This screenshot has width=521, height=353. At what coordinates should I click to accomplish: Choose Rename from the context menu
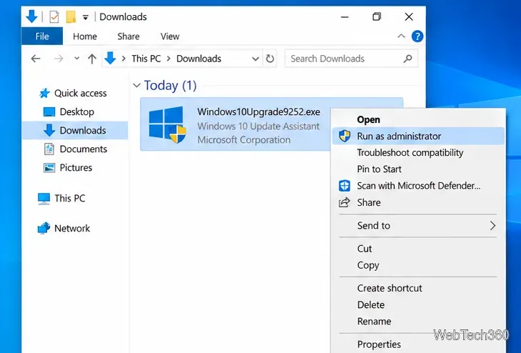tap(418, 322)
